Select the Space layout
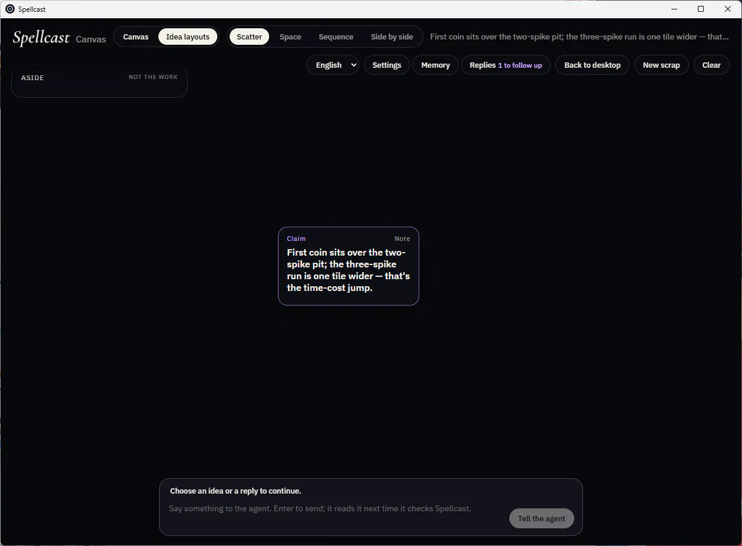The height and width of the screenshot is (546, 742). tap(290, 37)
